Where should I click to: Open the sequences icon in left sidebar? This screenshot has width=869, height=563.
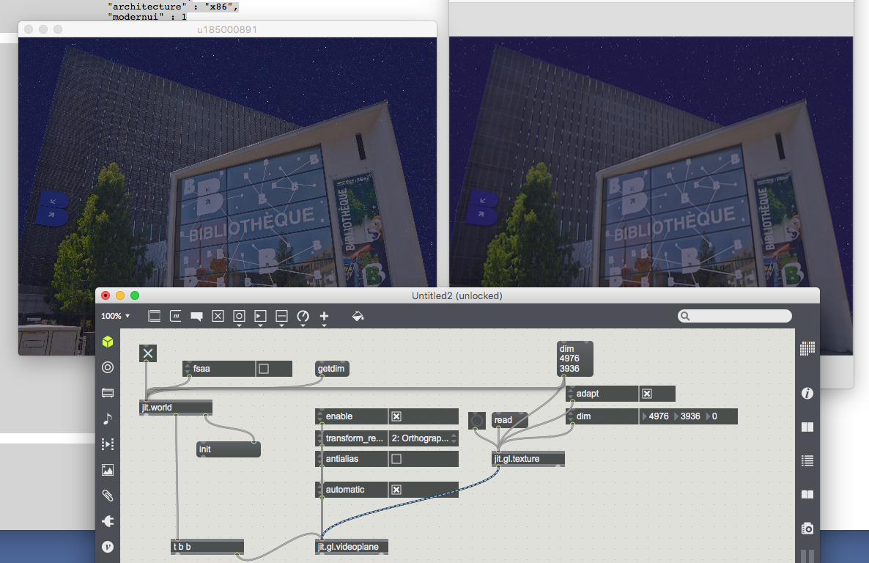click(108, 444)
